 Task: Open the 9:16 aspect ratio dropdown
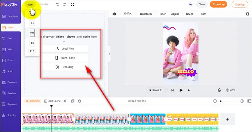coord(30,5)
